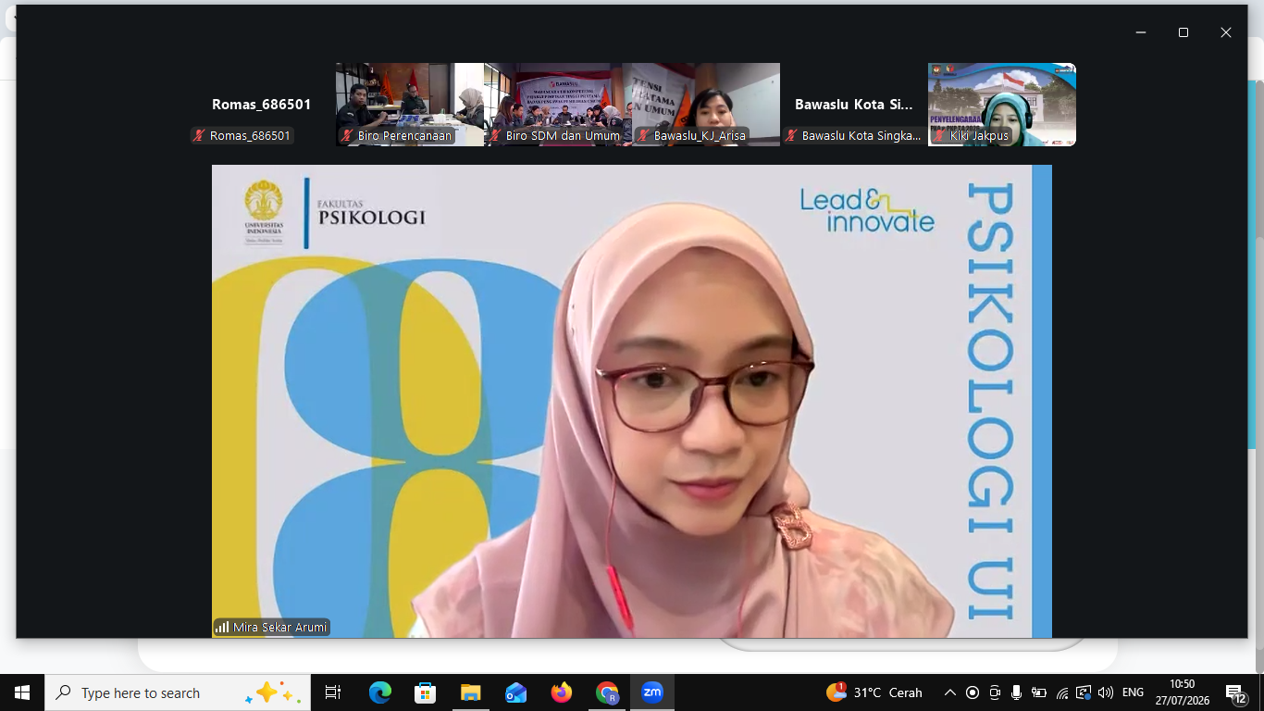Click muted mic icon beside Romas_686501
Image resolution: width=1264 pixels, height=711 pixels.
point(199,136)
